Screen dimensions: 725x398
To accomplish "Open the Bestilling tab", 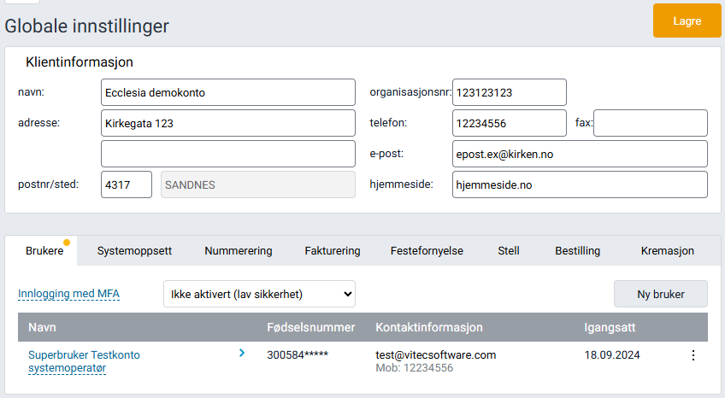I will tap(577, 251).
